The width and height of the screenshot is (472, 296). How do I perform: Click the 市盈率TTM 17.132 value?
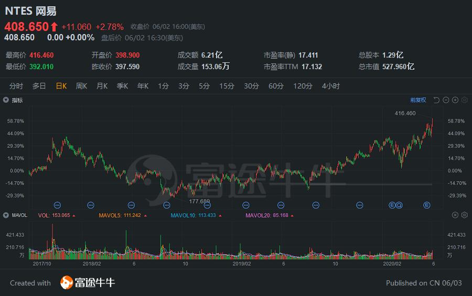[312, 67]
